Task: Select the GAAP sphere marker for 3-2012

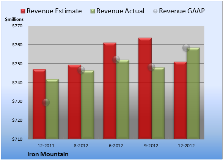Action: pos(81,70)
